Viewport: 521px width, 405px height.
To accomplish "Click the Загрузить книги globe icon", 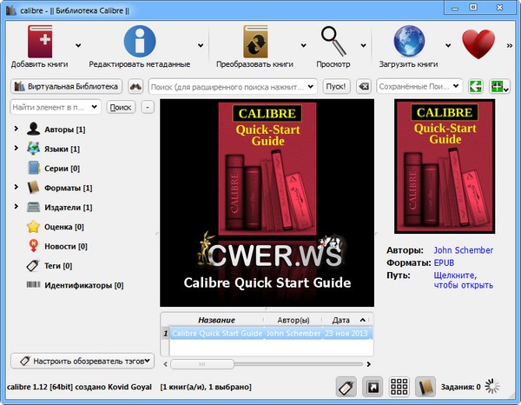I will pos(408,42).
